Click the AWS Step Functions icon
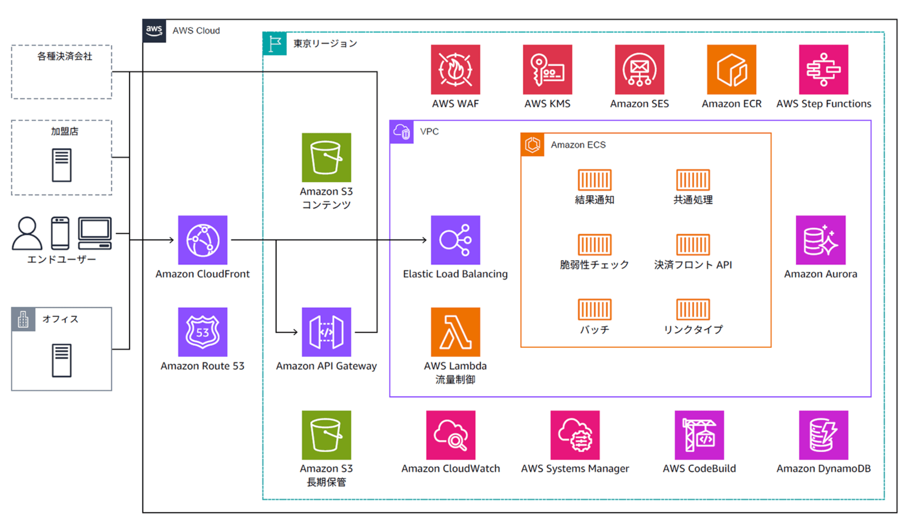 (823, 70)
